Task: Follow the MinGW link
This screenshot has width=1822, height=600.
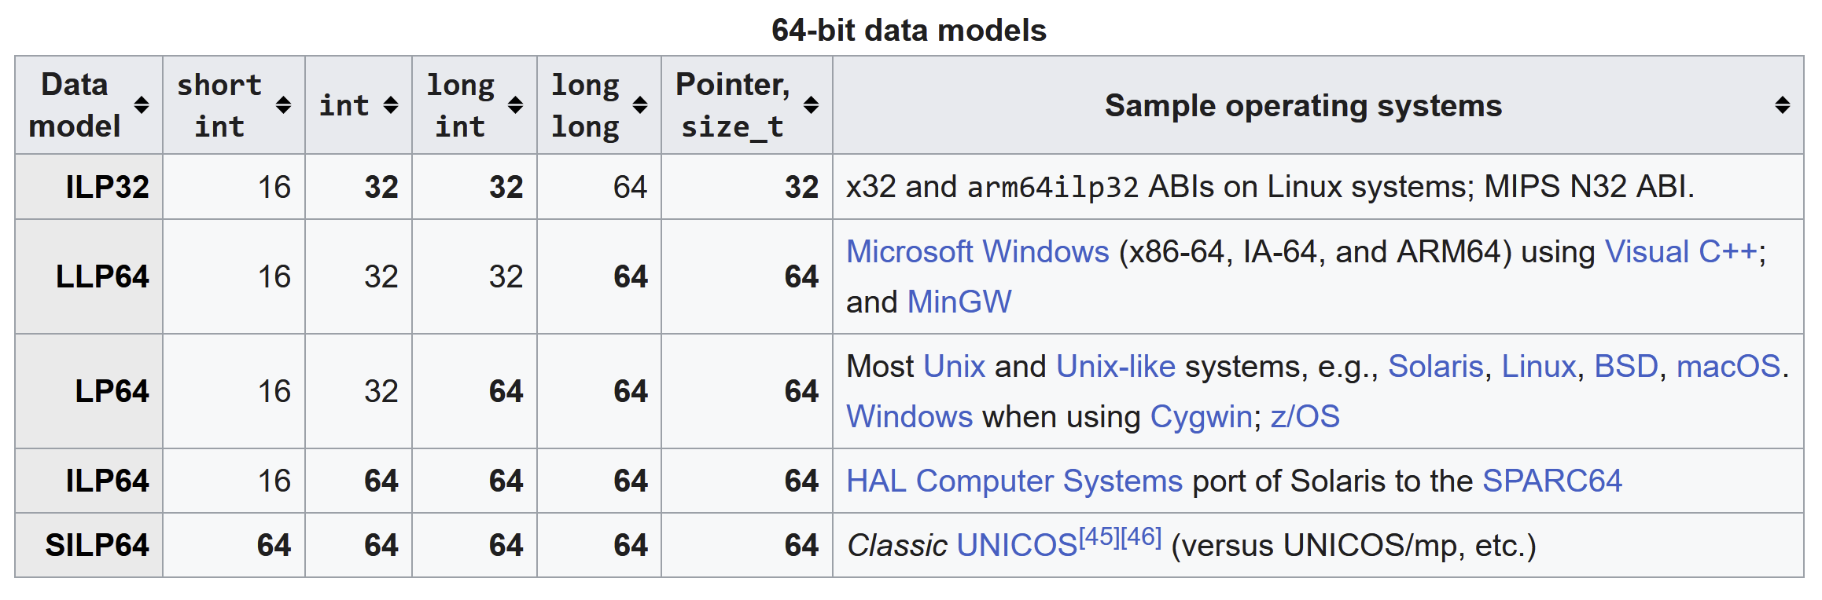Action: pyautogui.click(x=959, y=302)
